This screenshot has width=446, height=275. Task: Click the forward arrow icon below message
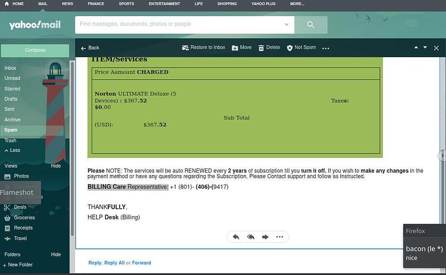265,237
